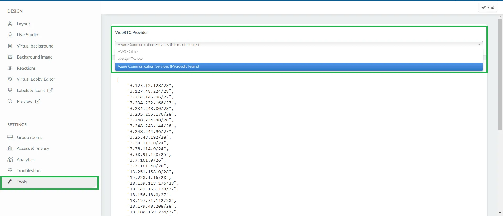503x216 pixels.
Task: Open Background image section
Action: pyautogui.click(x=35, y=57)
